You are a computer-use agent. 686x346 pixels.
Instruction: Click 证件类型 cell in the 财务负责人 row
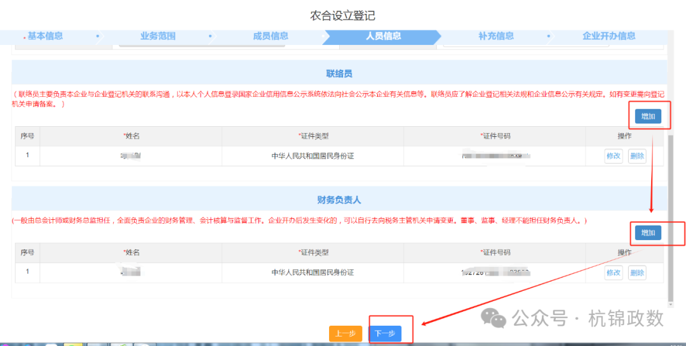[313, 272]
